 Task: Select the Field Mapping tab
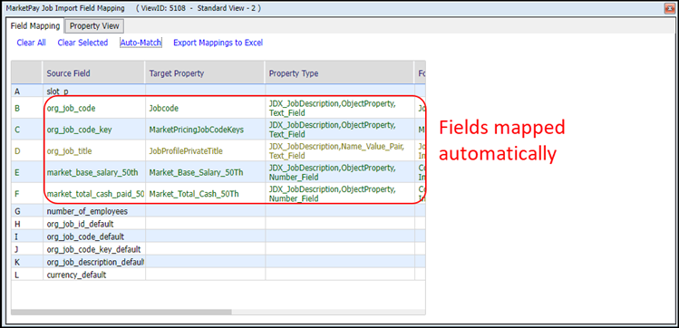click(x=35, y=26)
